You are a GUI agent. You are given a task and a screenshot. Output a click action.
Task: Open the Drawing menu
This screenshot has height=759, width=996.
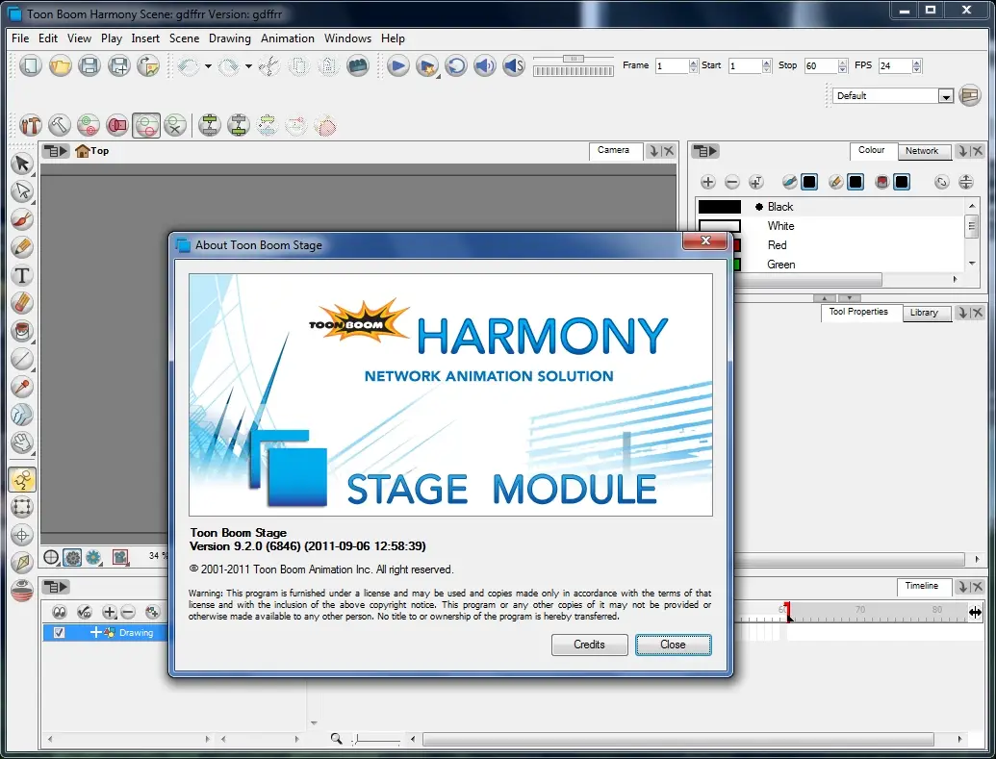click(229, 38)
